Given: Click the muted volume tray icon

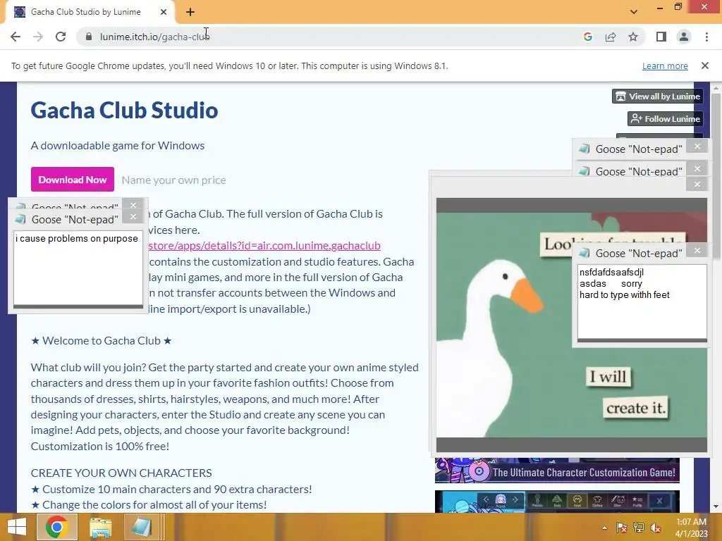Looking at the screenshot, I should tap(656, 528).
